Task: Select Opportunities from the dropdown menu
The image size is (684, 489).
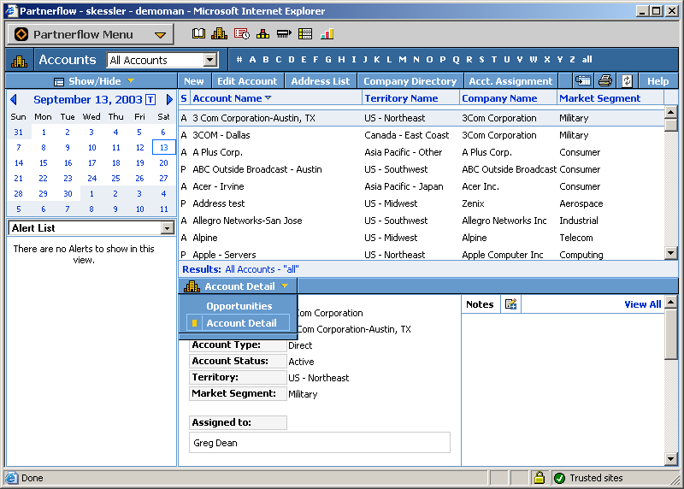Action: (x=239, y=306)
